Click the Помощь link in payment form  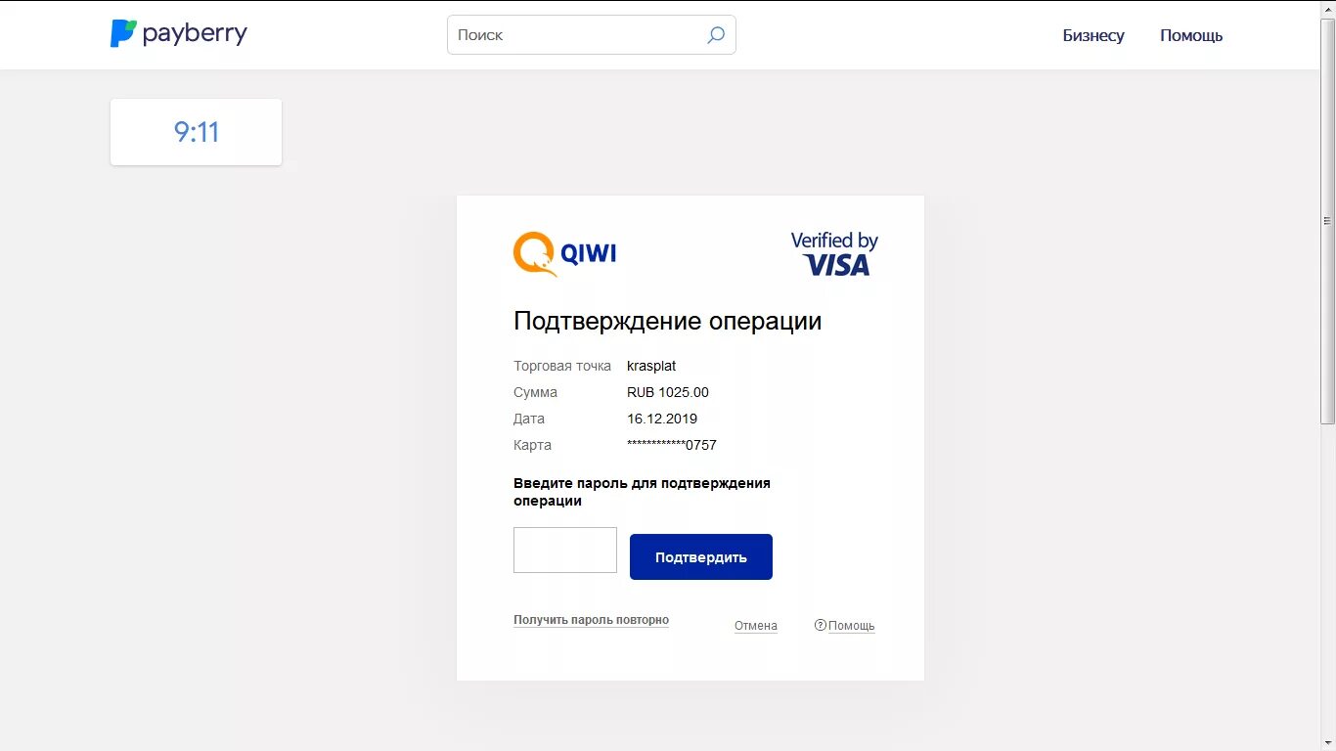coord(852,626)
